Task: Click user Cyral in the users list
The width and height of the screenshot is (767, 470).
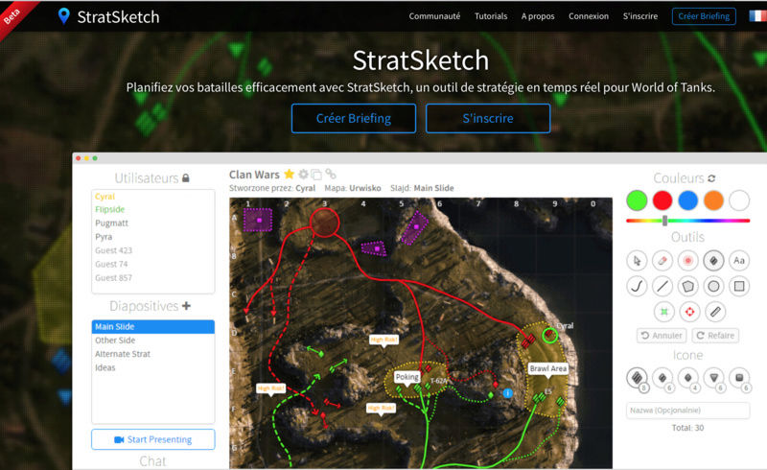Action: coord(105,197)
